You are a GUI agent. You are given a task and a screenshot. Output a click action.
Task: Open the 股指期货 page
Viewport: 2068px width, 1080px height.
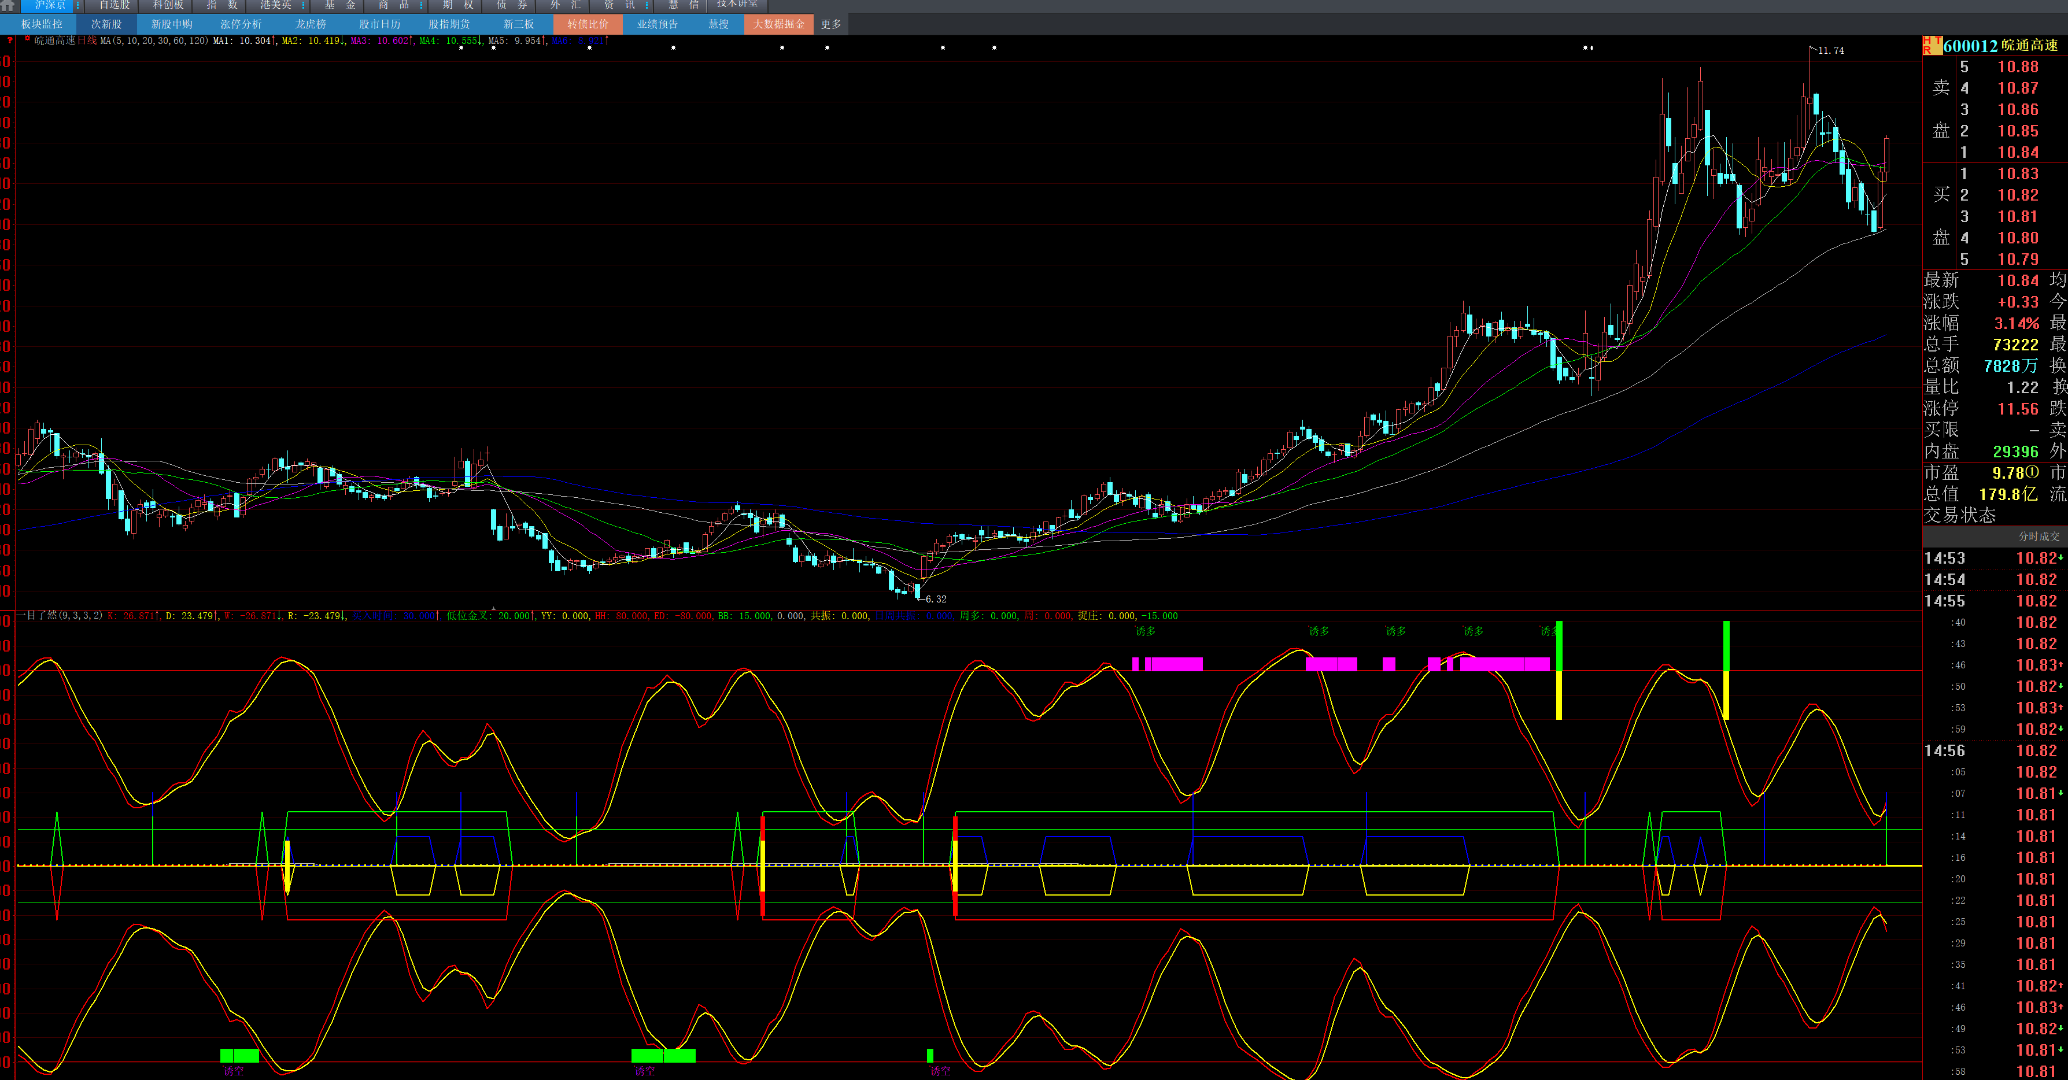pyautogui.click(x=449, y=24)
